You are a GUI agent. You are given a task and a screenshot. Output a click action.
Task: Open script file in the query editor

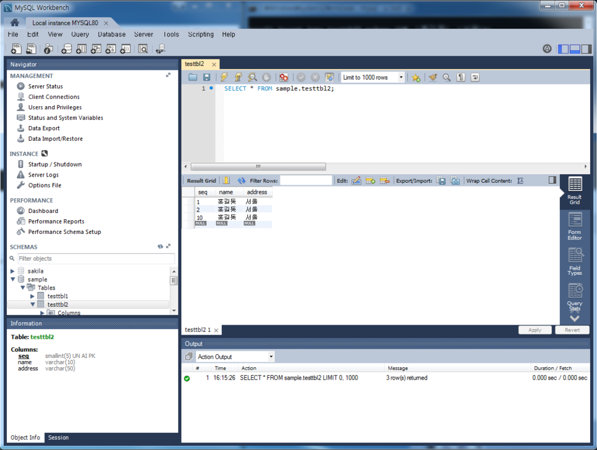pos(193,77)
